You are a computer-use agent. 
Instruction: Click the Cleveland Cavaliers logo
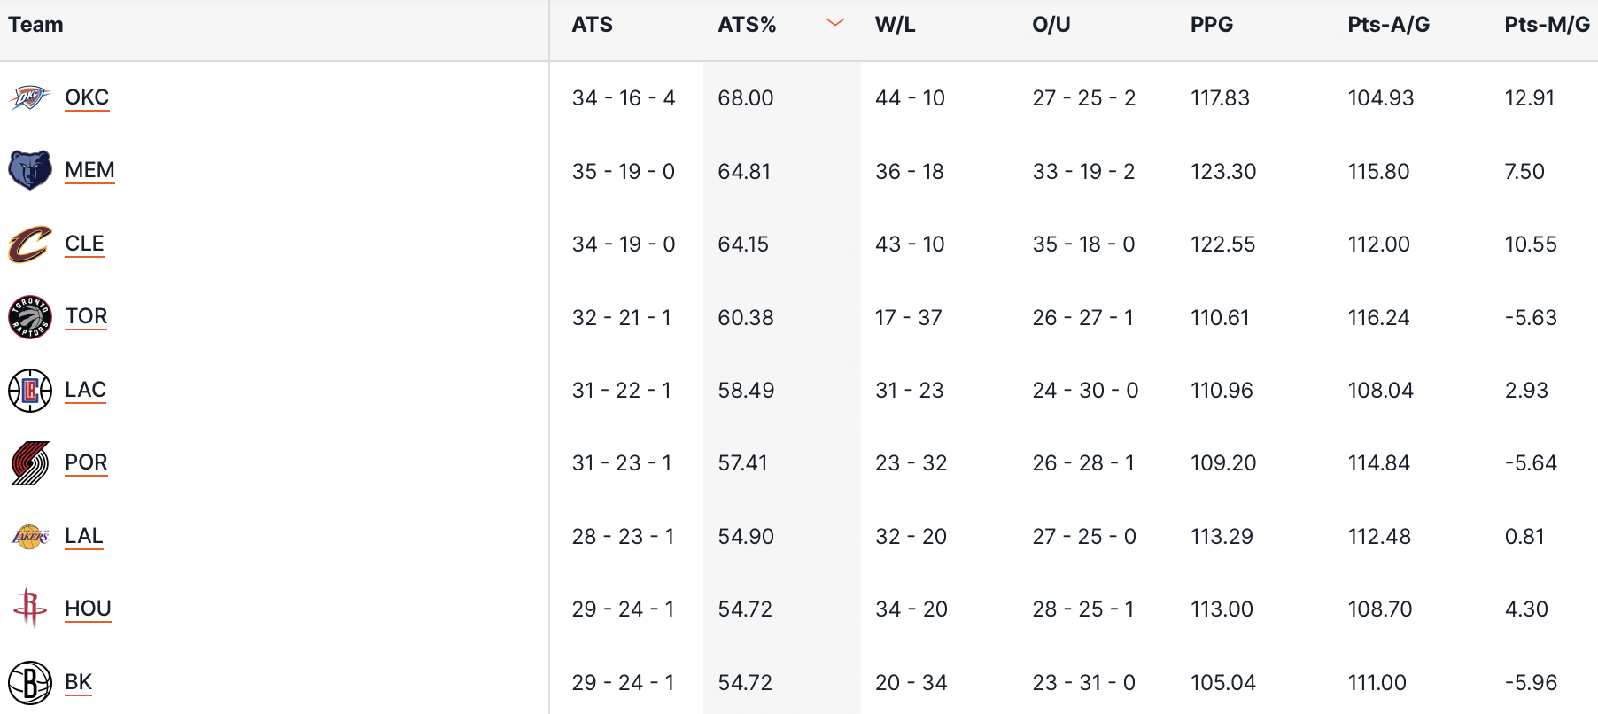[29, 244]
